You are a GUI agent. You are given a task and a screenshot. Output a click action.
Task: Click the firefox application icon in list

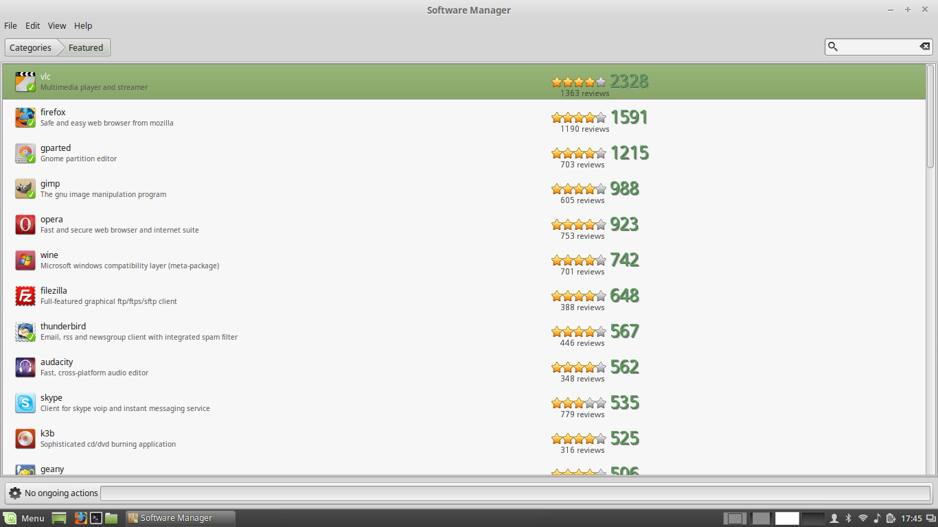tap(25, 117)
